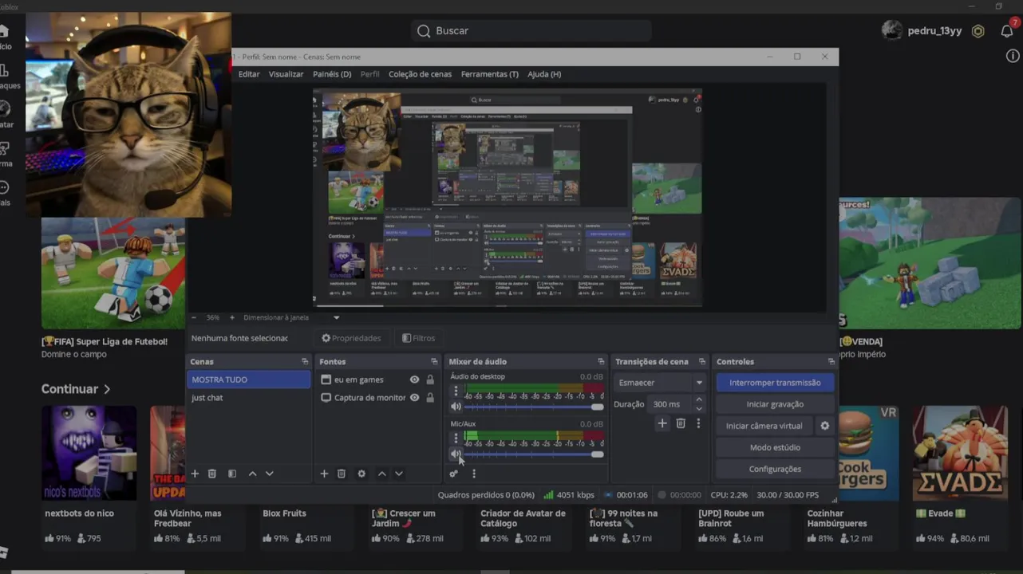Click Interromper transmissão button
Screen dimensions: 1023x574
tap(775, 383)
